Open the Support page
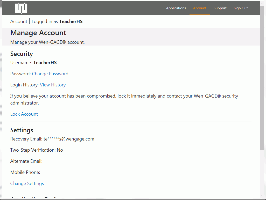Image resolution: width=266 pixels, height=200 pixels. click(x=220, y=8)
